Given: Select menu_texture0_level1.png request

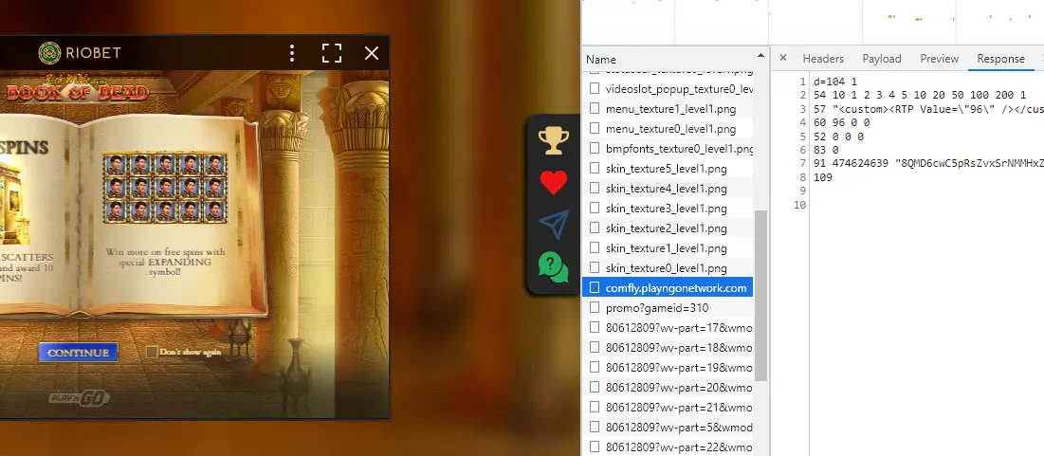Looking at the screenshot, I should click(668, 129).
